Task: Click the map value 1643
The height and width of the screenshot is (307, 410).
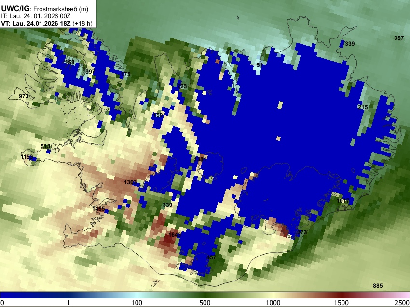Action: (175, 235)
